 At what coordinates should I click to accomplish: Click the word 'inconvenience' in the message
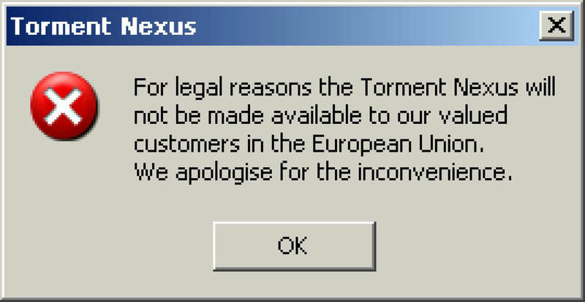(435, 173)
